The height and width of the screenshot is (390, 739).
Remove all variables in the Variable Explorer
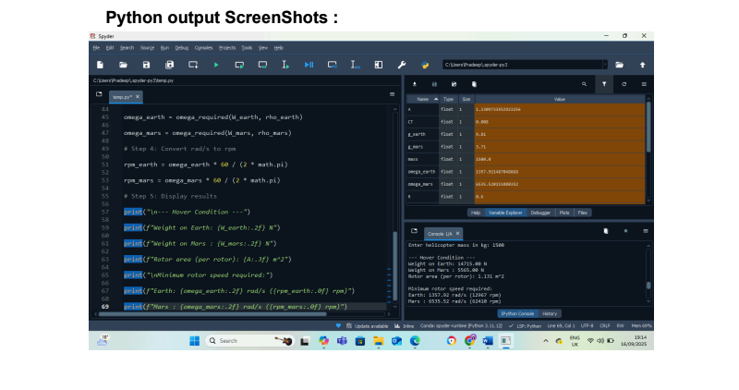474,84
